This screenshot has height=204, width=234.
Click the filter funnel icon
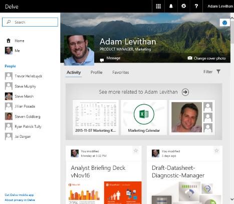[x=218, y=72]
